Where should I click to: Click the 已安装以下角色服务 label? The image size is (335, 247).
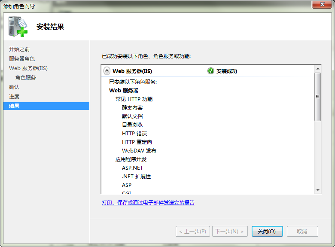133,82
